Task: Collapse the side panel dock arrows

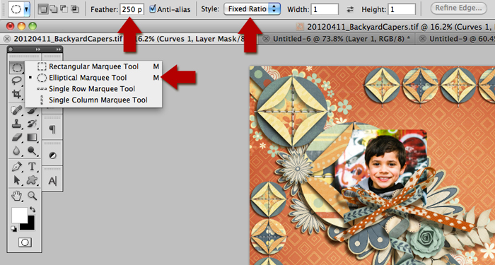Action: 59,49
